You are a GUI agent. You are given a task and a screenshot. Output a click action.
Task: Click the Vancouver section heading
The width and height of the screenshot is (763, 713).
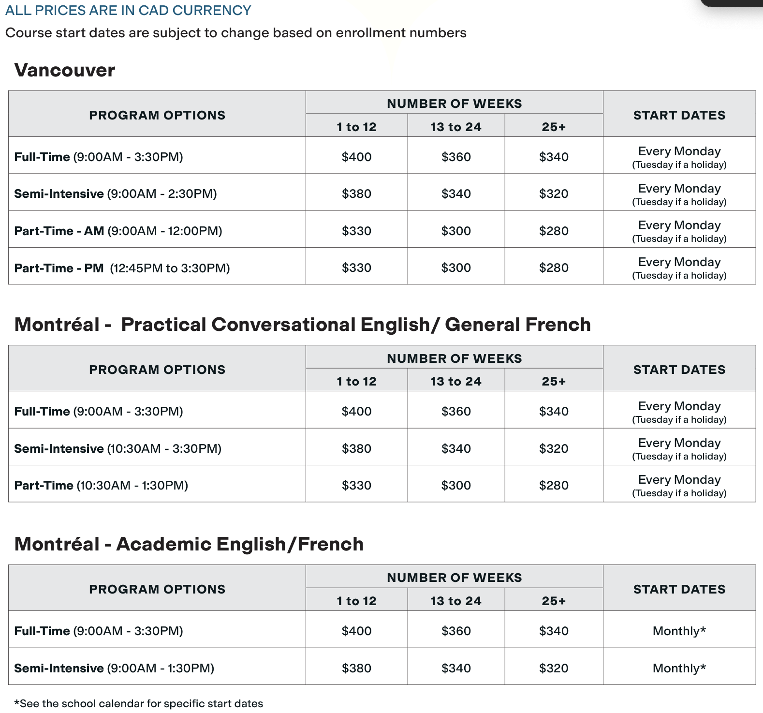[x=65, y=70]
